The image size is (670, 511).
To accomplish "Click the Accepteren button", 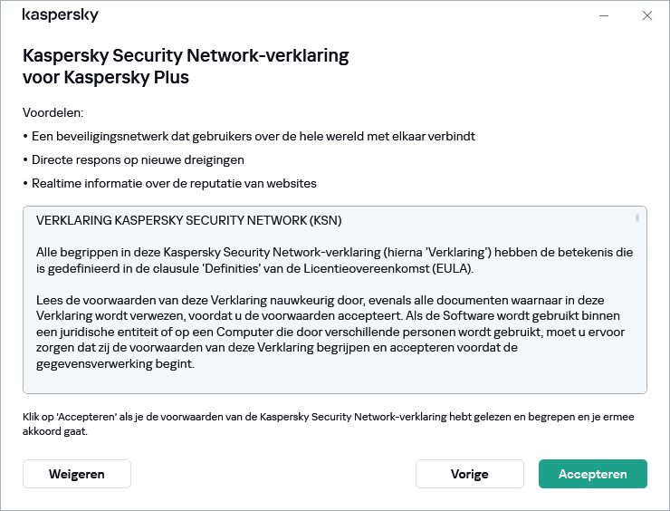I will [592, 474].
